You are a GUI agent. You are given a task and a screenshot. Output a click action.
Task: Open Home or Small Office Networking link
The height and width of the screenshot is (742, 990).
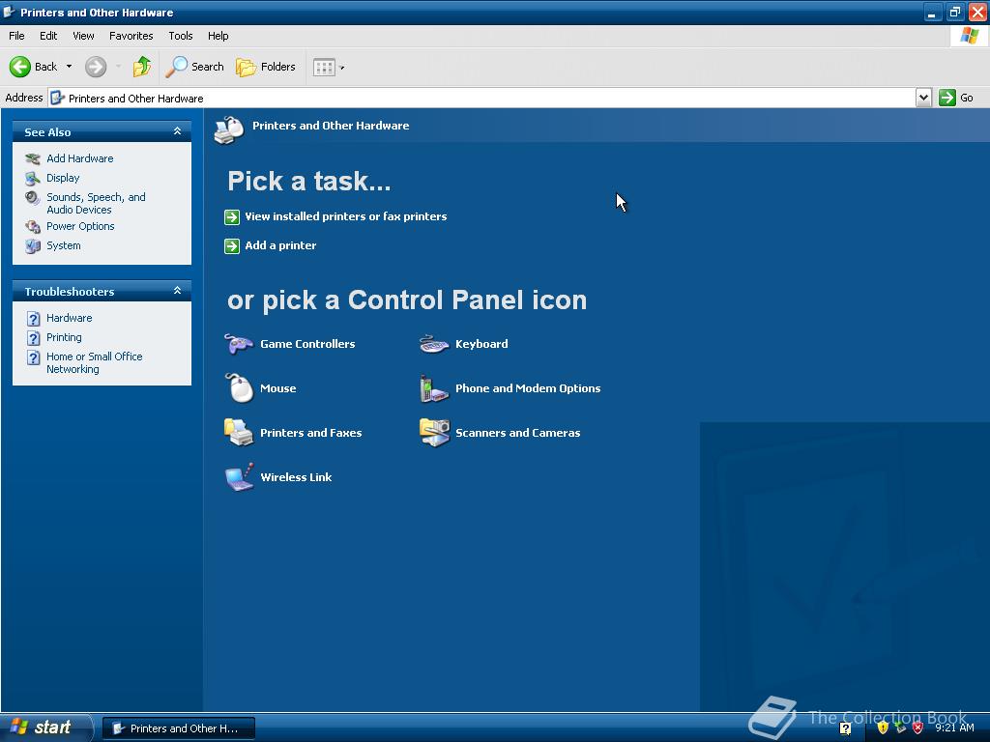tap(94, 363)
